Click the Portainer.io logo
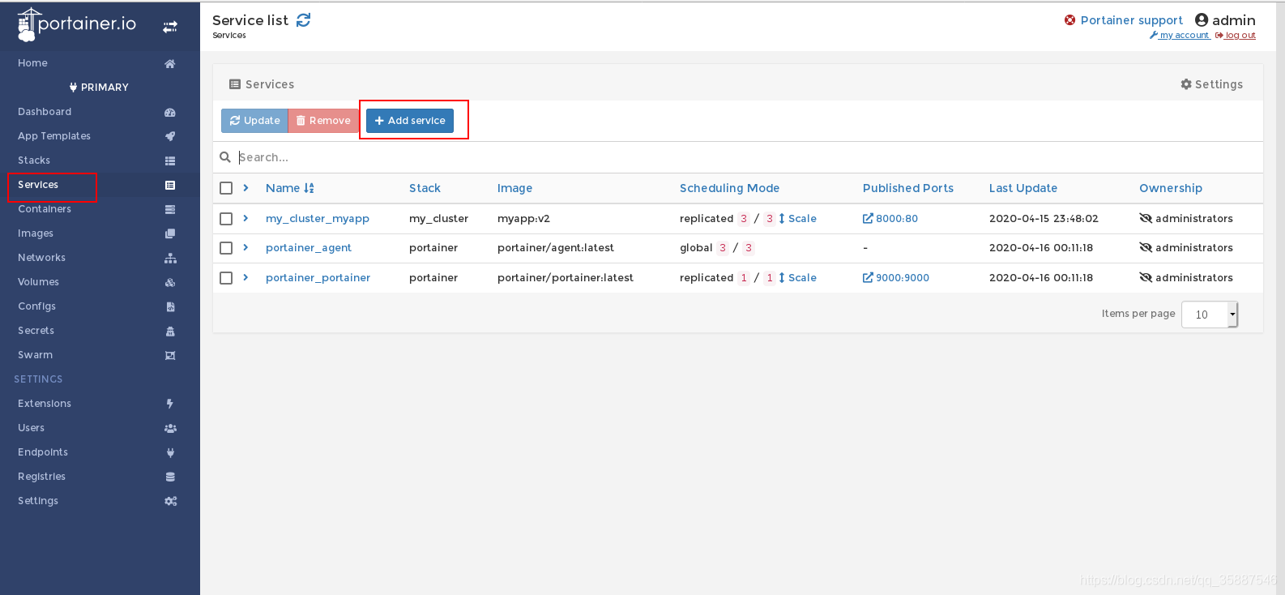The height and width of the screenshot is (595, 1285). click(x=77, y=24)
